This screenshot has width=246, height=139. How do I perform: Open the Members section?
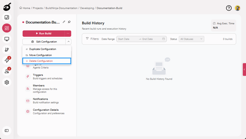click(x=47, y=89)
